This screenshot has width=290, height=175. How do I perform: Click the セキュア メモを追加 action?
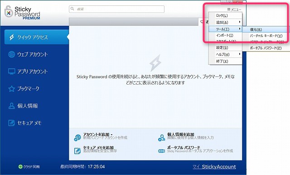98,148
